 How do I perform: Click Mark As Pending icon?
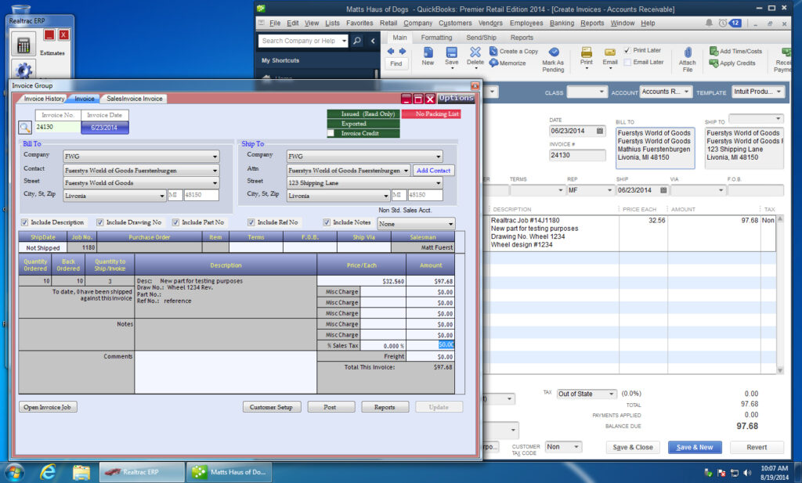tap(554, 52)
